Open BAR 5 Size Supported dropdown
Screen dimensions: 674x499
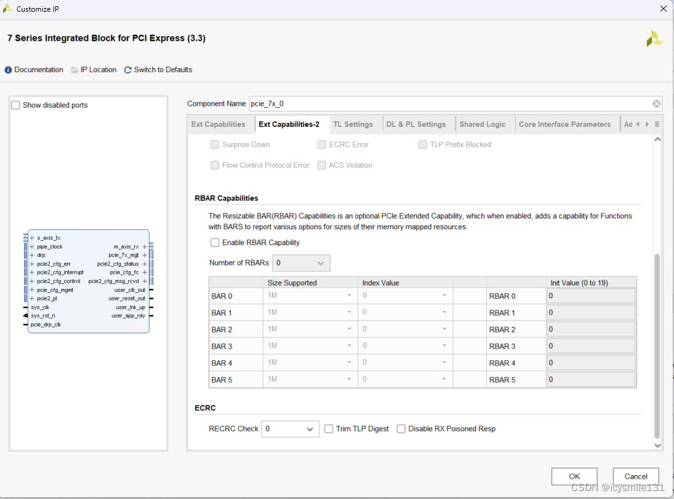point(310,379)
